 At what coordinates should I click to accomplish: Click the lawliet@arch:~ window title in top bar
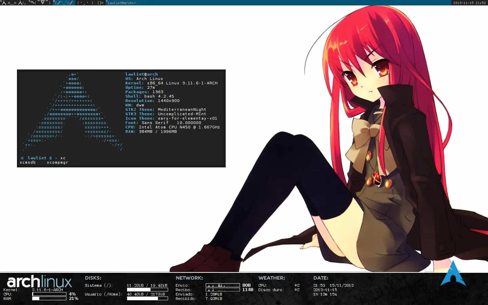(122, 3)
